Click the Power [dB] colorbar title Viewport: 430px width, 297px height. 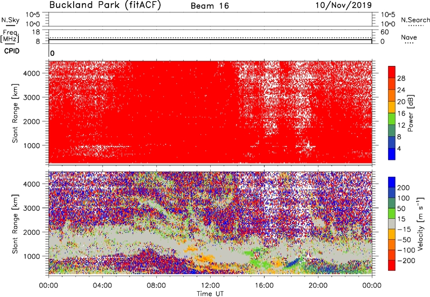(411, 113)
